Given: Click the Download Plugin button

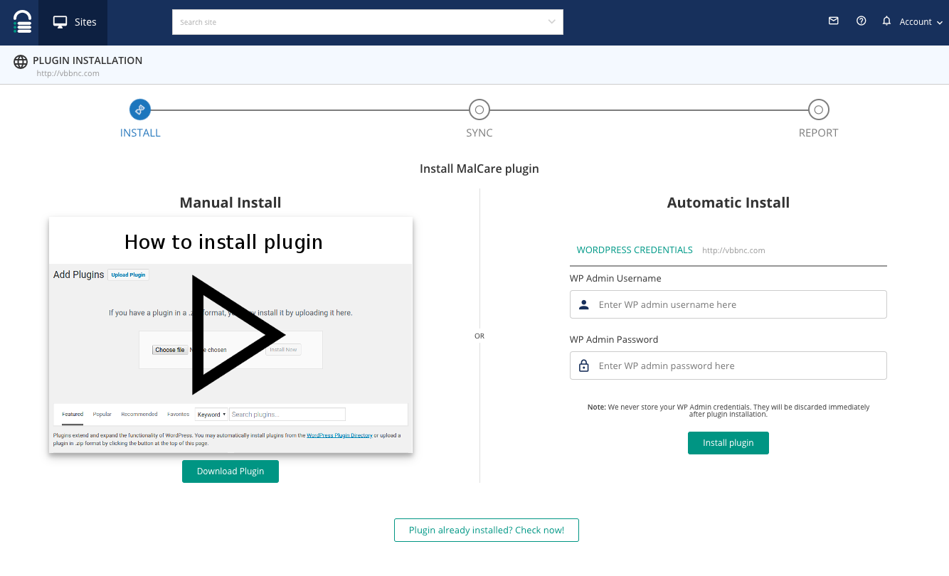Looking at the screenshot, I should point(230,471).
